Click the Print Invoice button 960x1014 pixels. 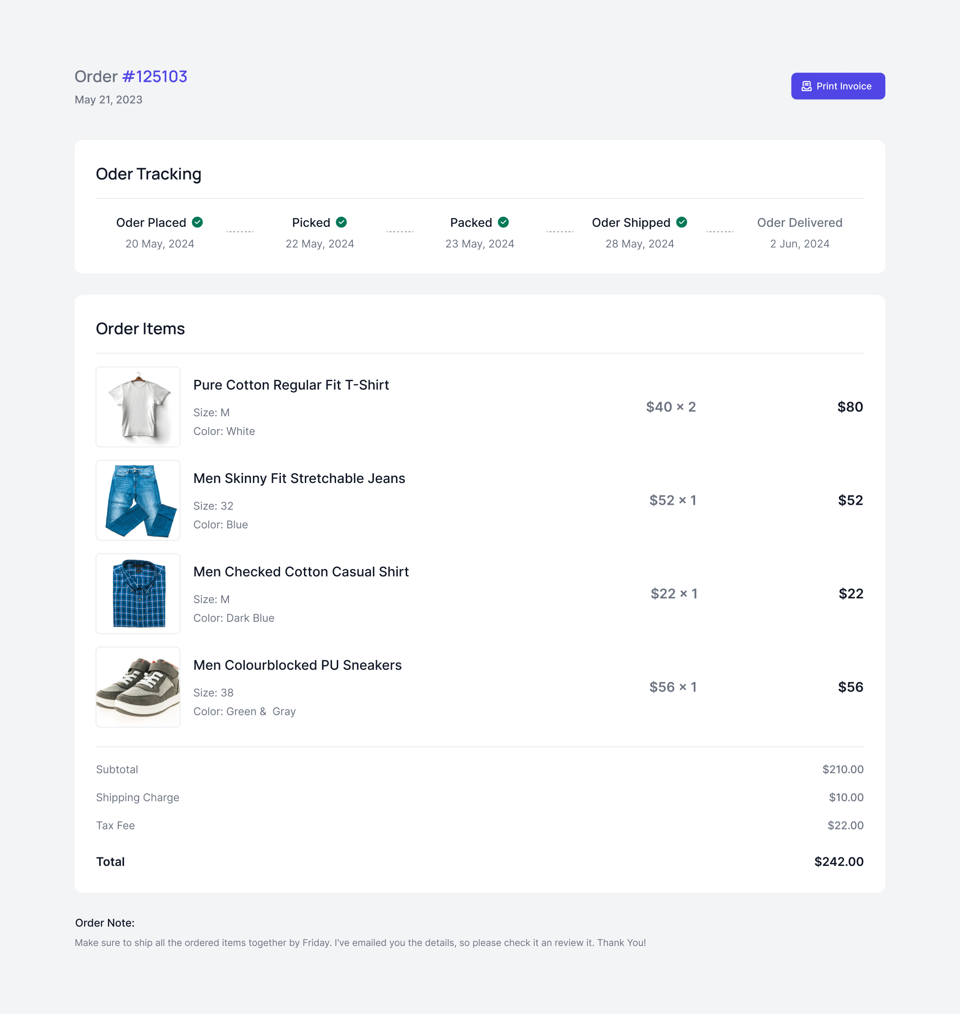coord(838,86)
